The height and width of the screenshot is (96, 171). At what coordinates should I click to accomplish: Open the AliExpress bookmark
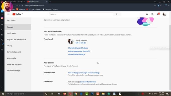pyautogui.click(x=21, y=9)
